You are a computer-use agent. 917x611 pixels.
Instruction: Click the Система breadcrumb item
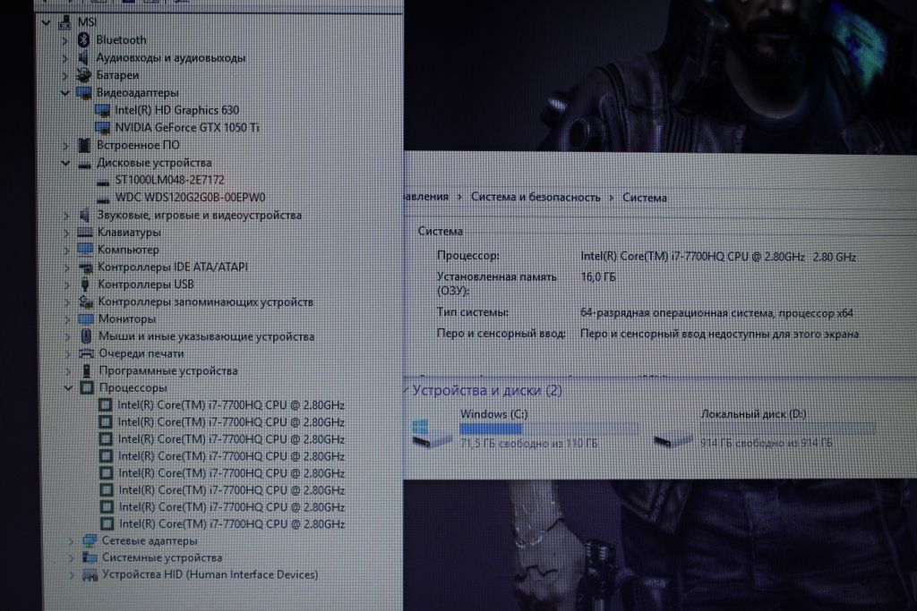(645, 198)
